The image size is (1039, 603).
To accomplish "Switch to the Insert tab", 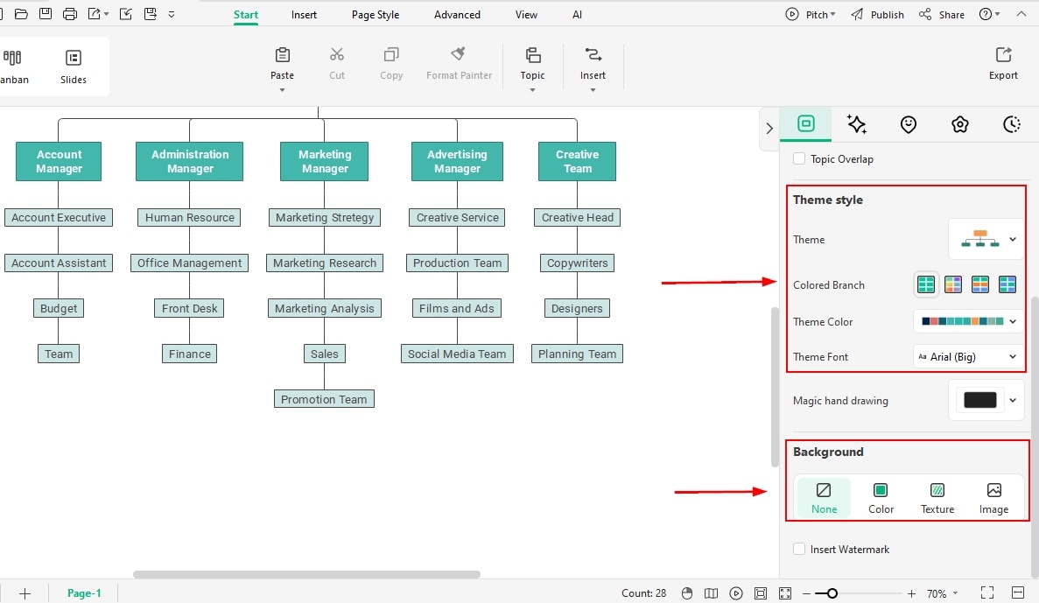I will [x=304, y=14].
